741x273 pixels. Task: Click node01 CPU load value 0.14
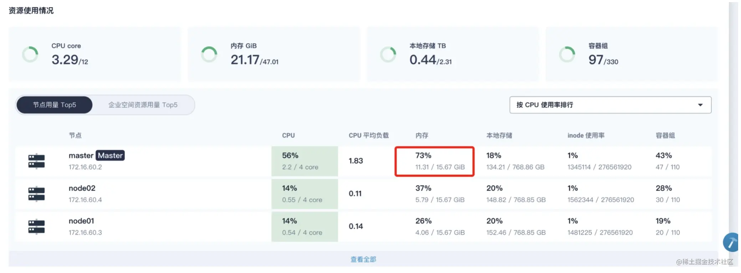(356, 226)
